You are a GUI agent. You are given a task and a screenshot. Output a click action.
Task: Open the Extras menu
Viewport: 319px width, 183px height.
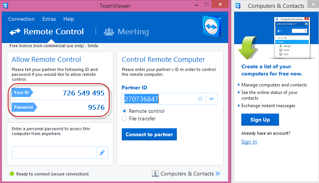pos(49,19)
